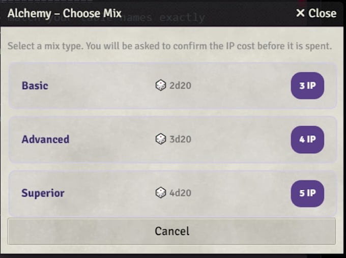This screenshot has width=346, height=258.
Task: Click the dice icon beside 4d20
Action: coord(161,193)
